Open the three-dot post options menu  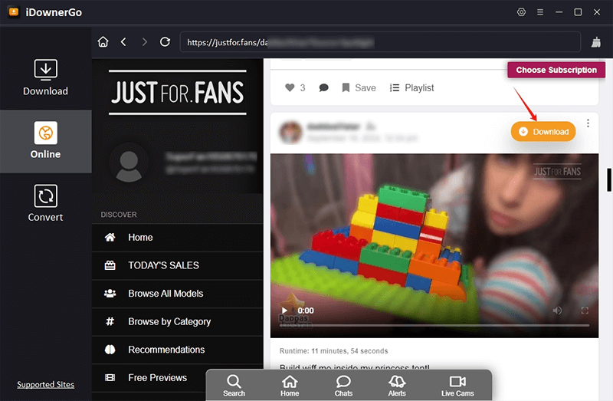588,123
